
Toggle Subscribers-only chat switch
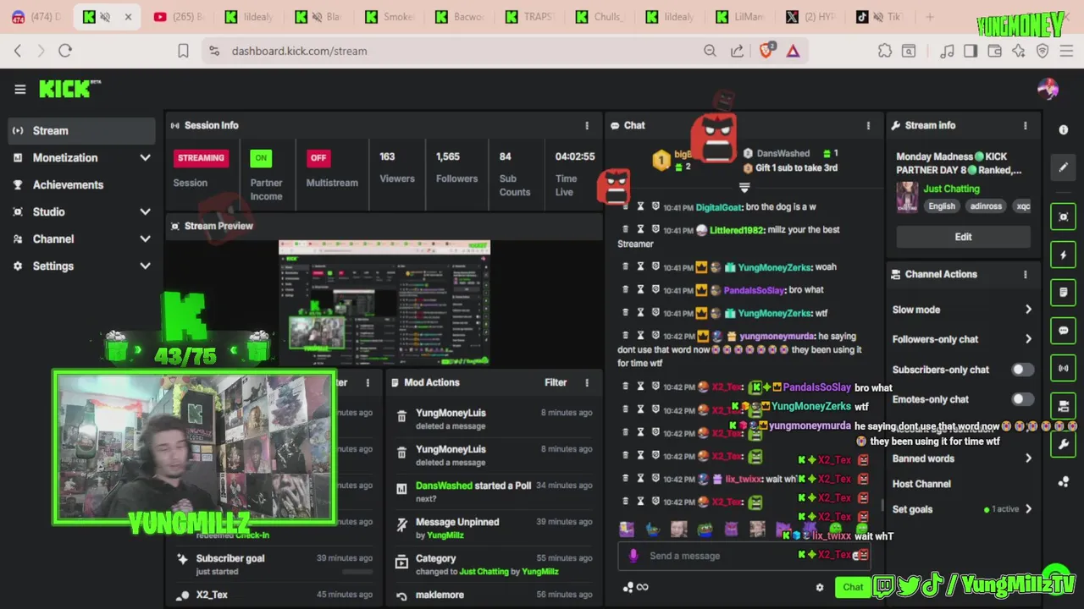[1023, 370]
